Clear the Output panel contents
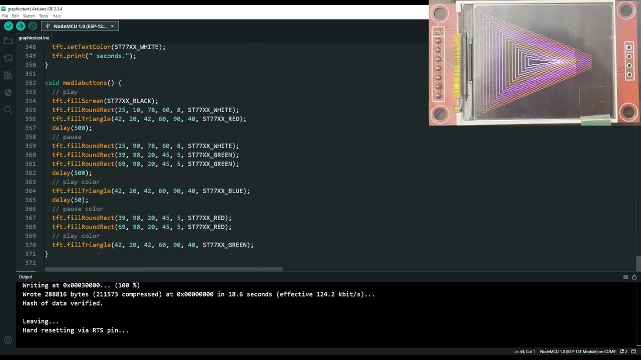The height and width of the screenshot is (360, 641). (x=625, y=277)
